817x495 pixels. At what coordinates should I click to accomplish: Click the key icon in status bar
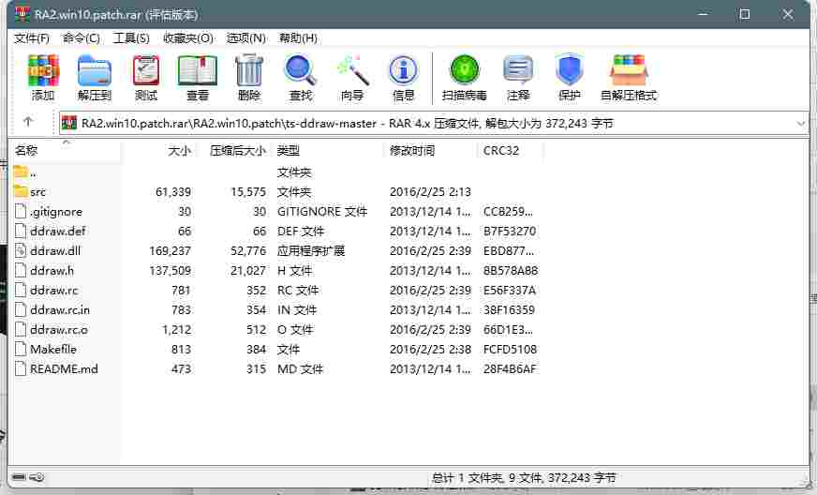pos(37,477)
